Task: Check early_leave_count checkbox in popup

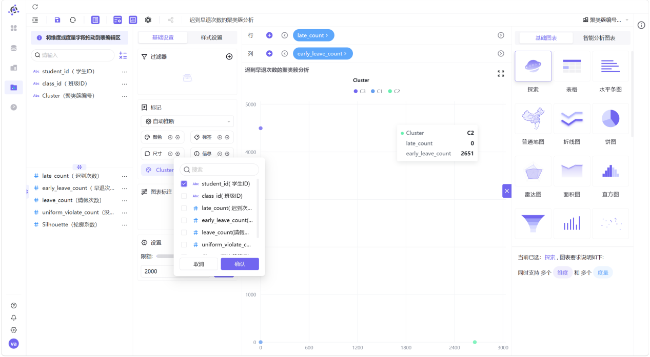Action: coord(184,220)
